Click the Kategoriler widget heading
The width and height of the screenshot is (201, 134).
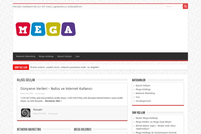coord(139,80)
